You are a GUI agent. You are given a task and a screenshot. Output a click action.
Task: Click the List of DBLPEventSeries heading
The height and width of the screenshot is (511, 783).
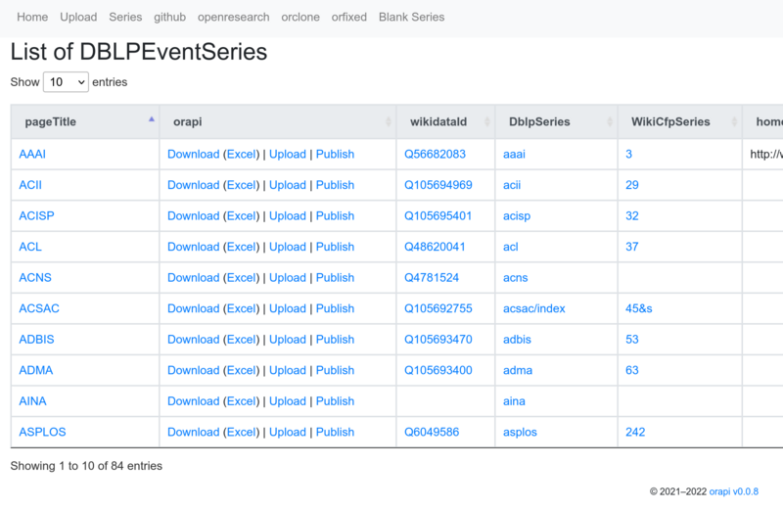coord(139,52)
